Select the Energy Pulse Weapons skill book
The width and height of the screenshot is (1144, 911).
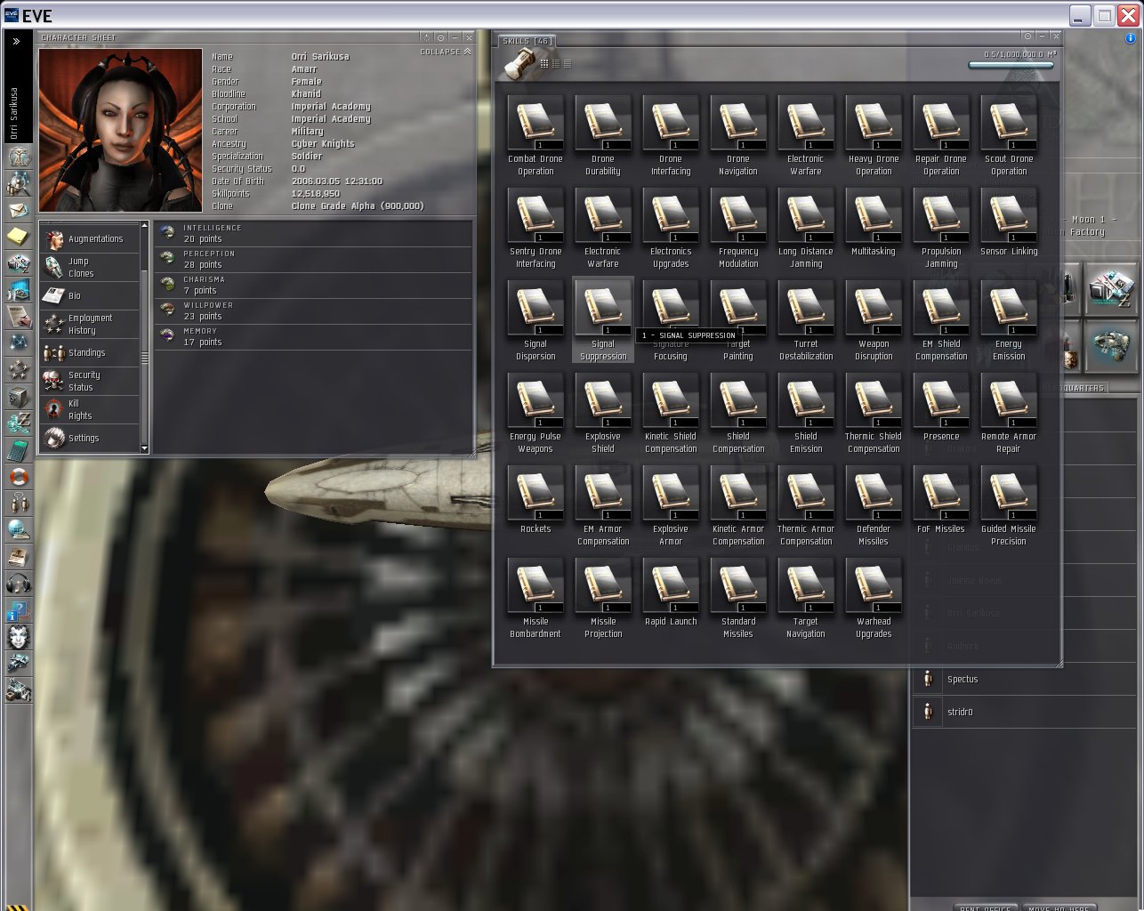[x=536, y=413]
